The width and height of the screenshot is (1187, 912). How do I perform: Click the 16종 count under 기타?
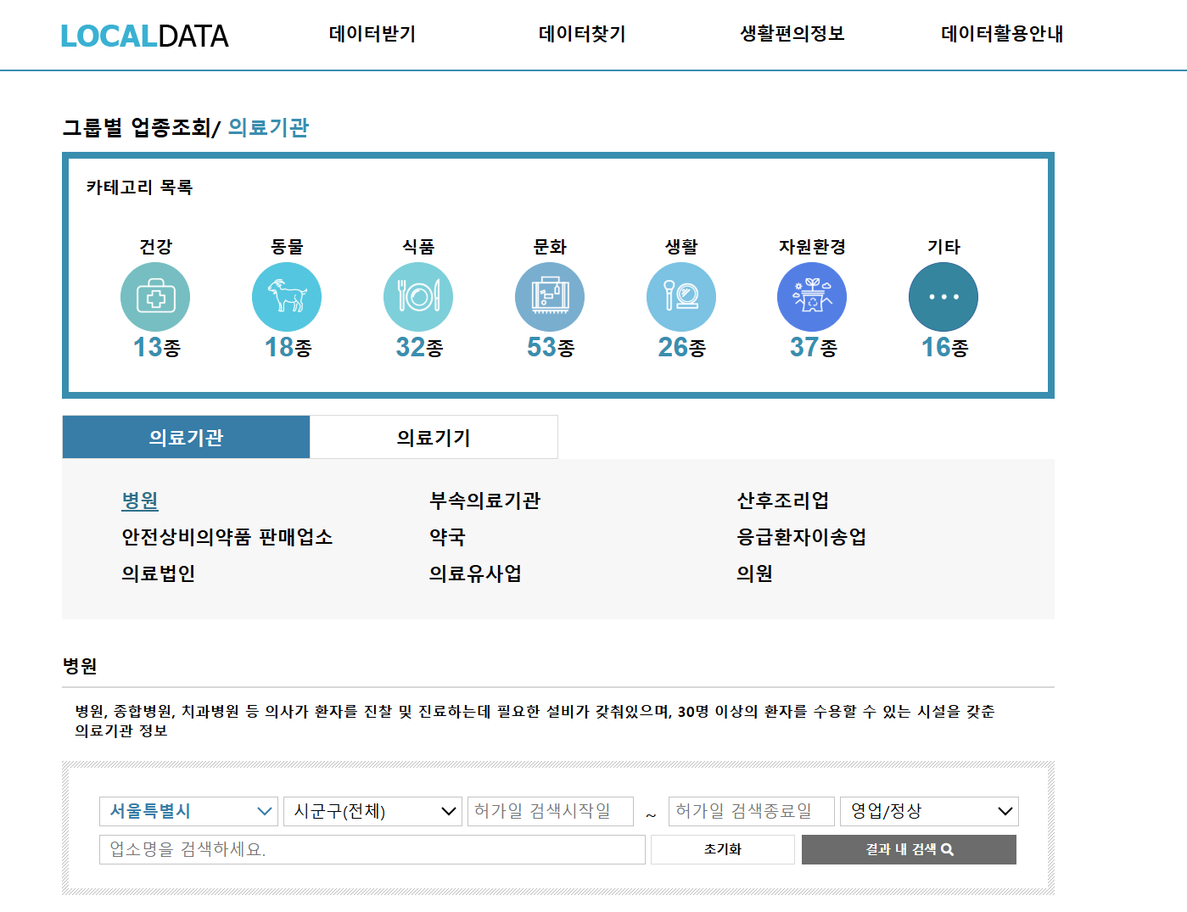point(945,347)
